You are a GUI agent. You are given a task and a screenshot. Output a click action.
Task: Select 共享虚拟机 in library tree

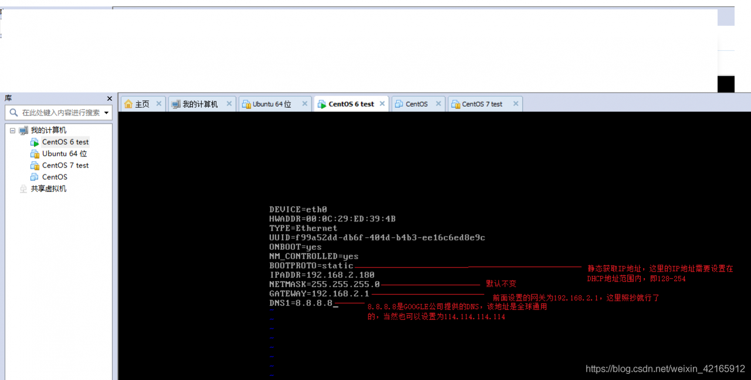(49, 189)
